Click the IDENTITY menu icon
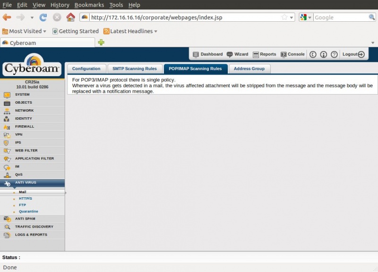Viewport: 378px width, 272px height. click(x=7, y=119)
